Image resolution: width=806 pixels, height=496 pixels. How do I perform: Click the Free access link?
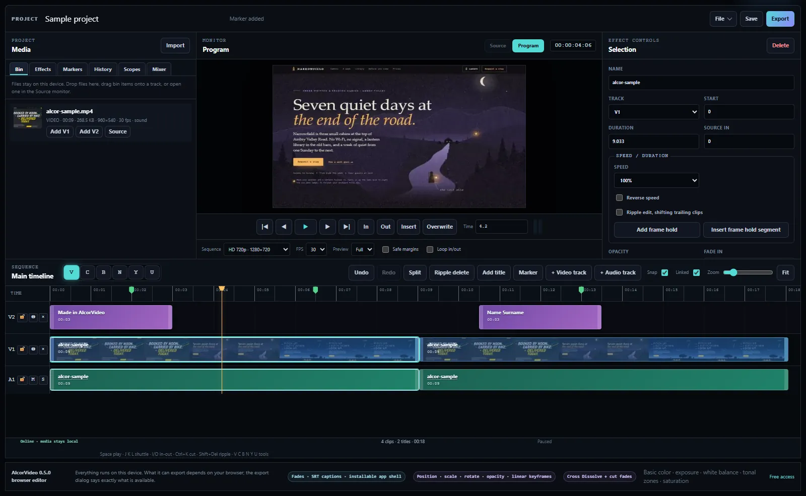click(x=782, y=476)
